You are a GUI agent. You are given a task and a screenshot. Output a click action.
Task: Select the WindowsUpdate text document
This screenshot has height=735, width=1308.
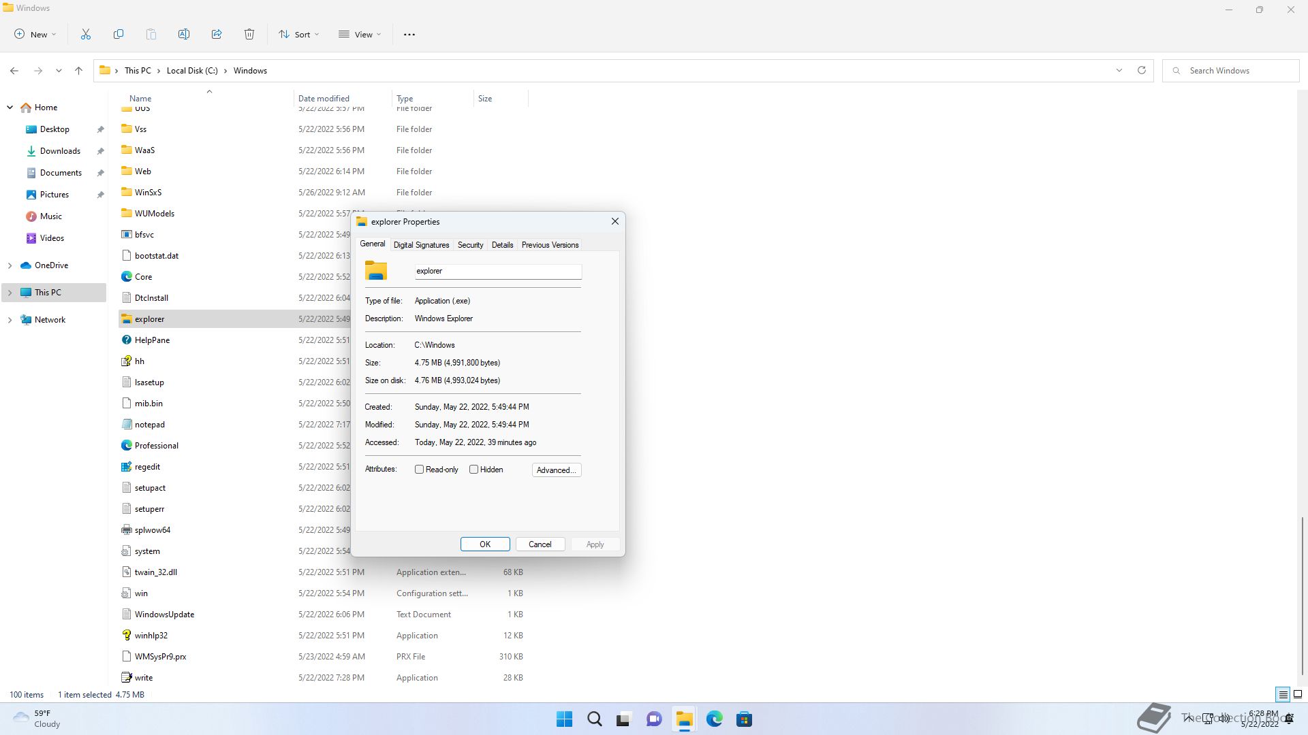(x=323, y=615)
